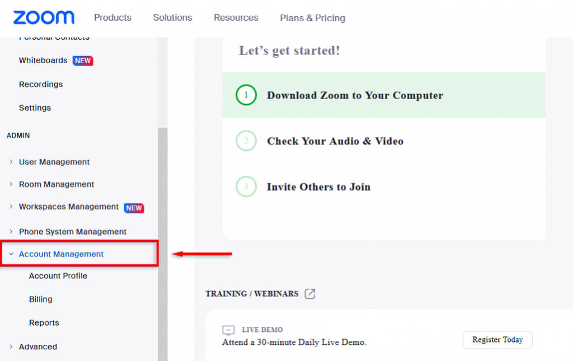Open the Products menu
Viewport: 573px width, 361px height.
click(x=112, y=17)
